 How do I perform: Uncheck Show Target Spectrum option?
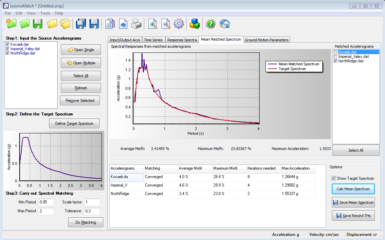(334, 178)
